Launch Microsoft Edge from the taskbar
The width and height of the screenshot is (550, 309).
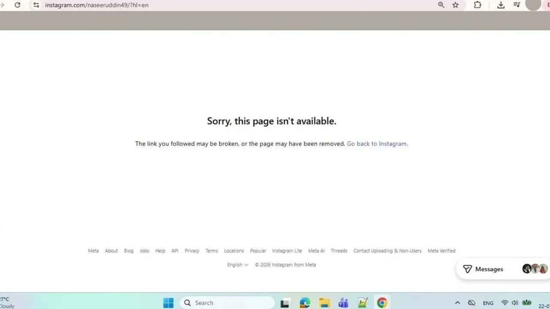coord(305,303)
